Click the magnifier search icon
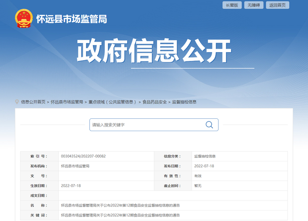 [x=209, y=125]
